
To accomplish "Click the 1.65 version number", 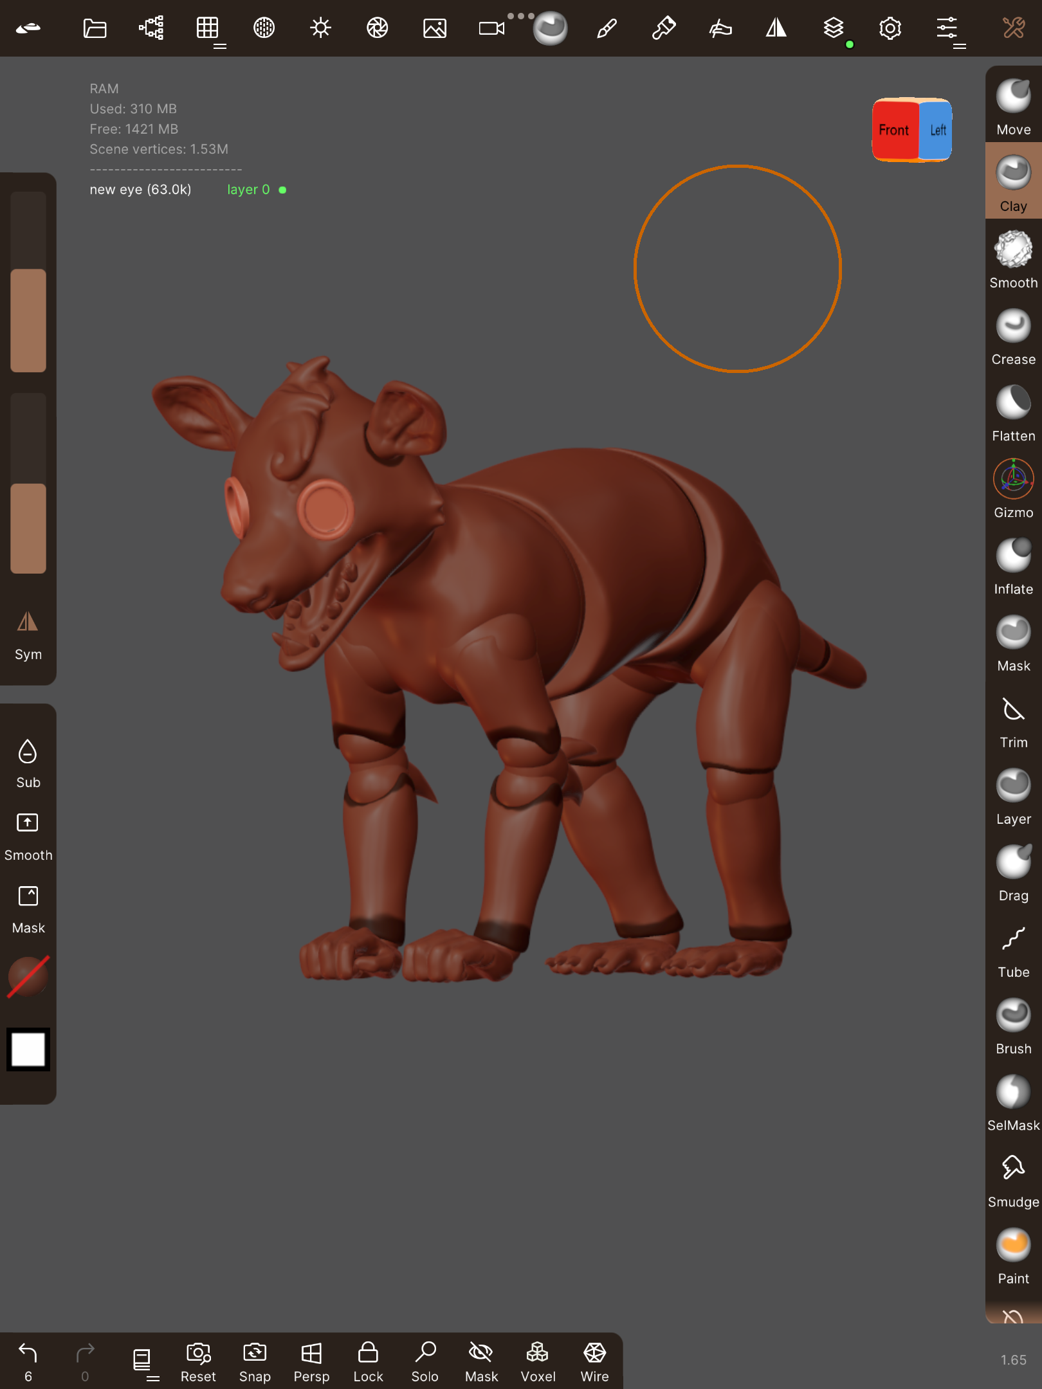I will click(x=1013, y=1360).
